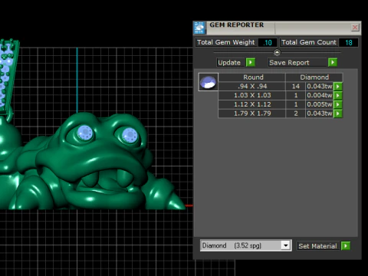The width and height of the screenshot is (368, 276).
Task: Click the green arrow in the .94 X .94 row
Action: click(338, 87)
